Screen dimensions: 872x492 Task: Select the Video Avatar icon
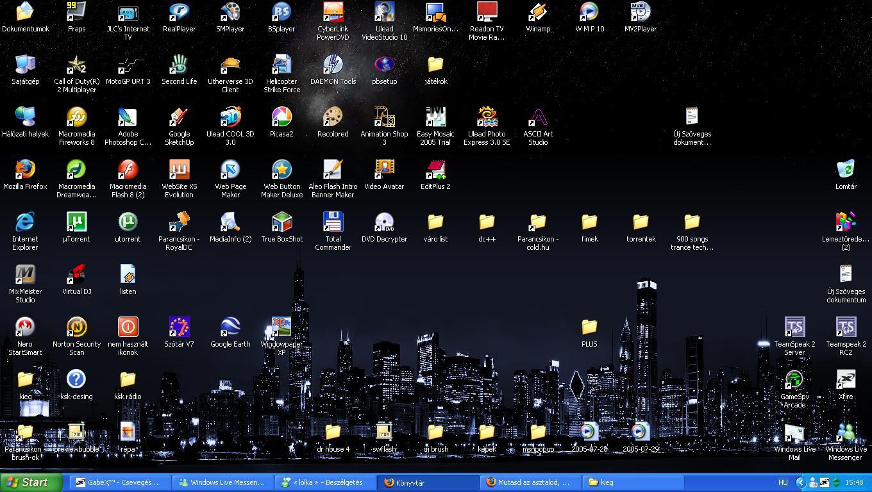pyautogui.click(x=384, y=175)
